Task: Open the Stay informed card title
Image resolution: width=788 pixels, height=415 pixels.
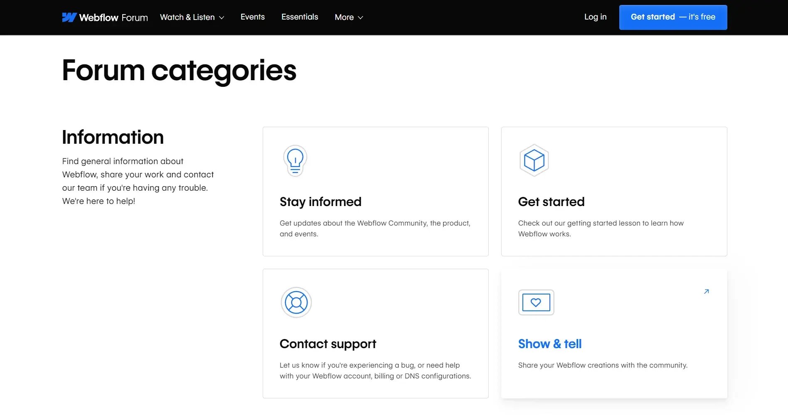Action: coord(320,202)
